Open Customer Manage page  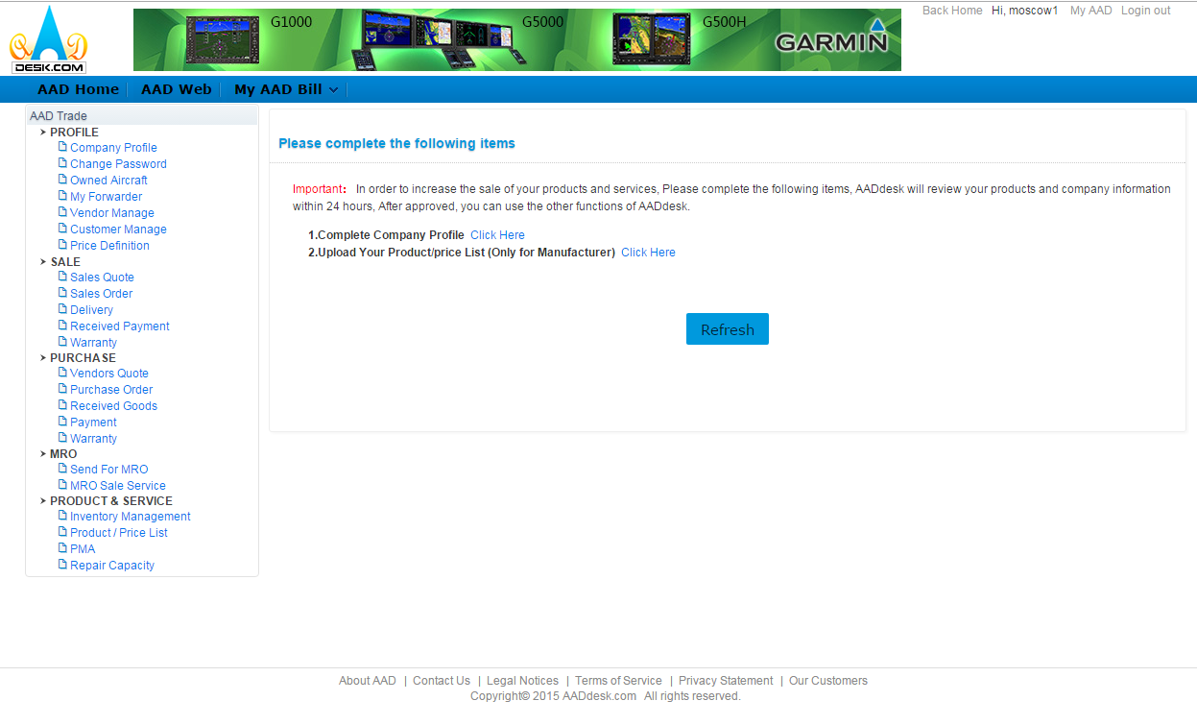(118, 230)
